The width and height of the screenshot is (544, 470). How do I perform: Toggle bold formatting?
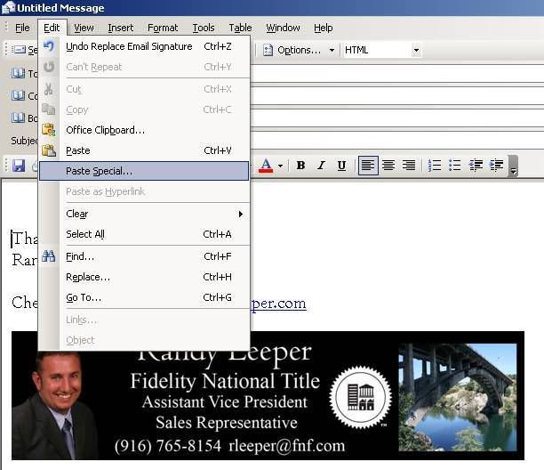tap(300, 166)
